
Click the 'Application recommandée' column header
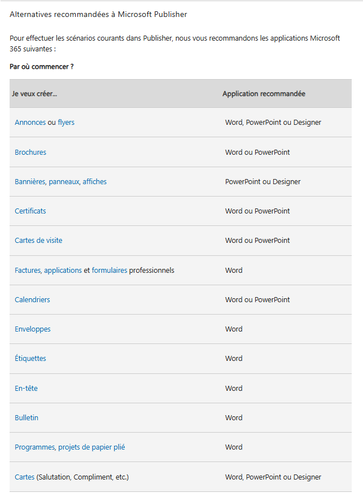(x=264, y=94)
